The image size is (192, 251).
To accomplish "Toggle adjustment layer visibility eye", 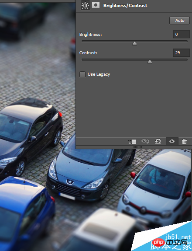I will (172, 141).
